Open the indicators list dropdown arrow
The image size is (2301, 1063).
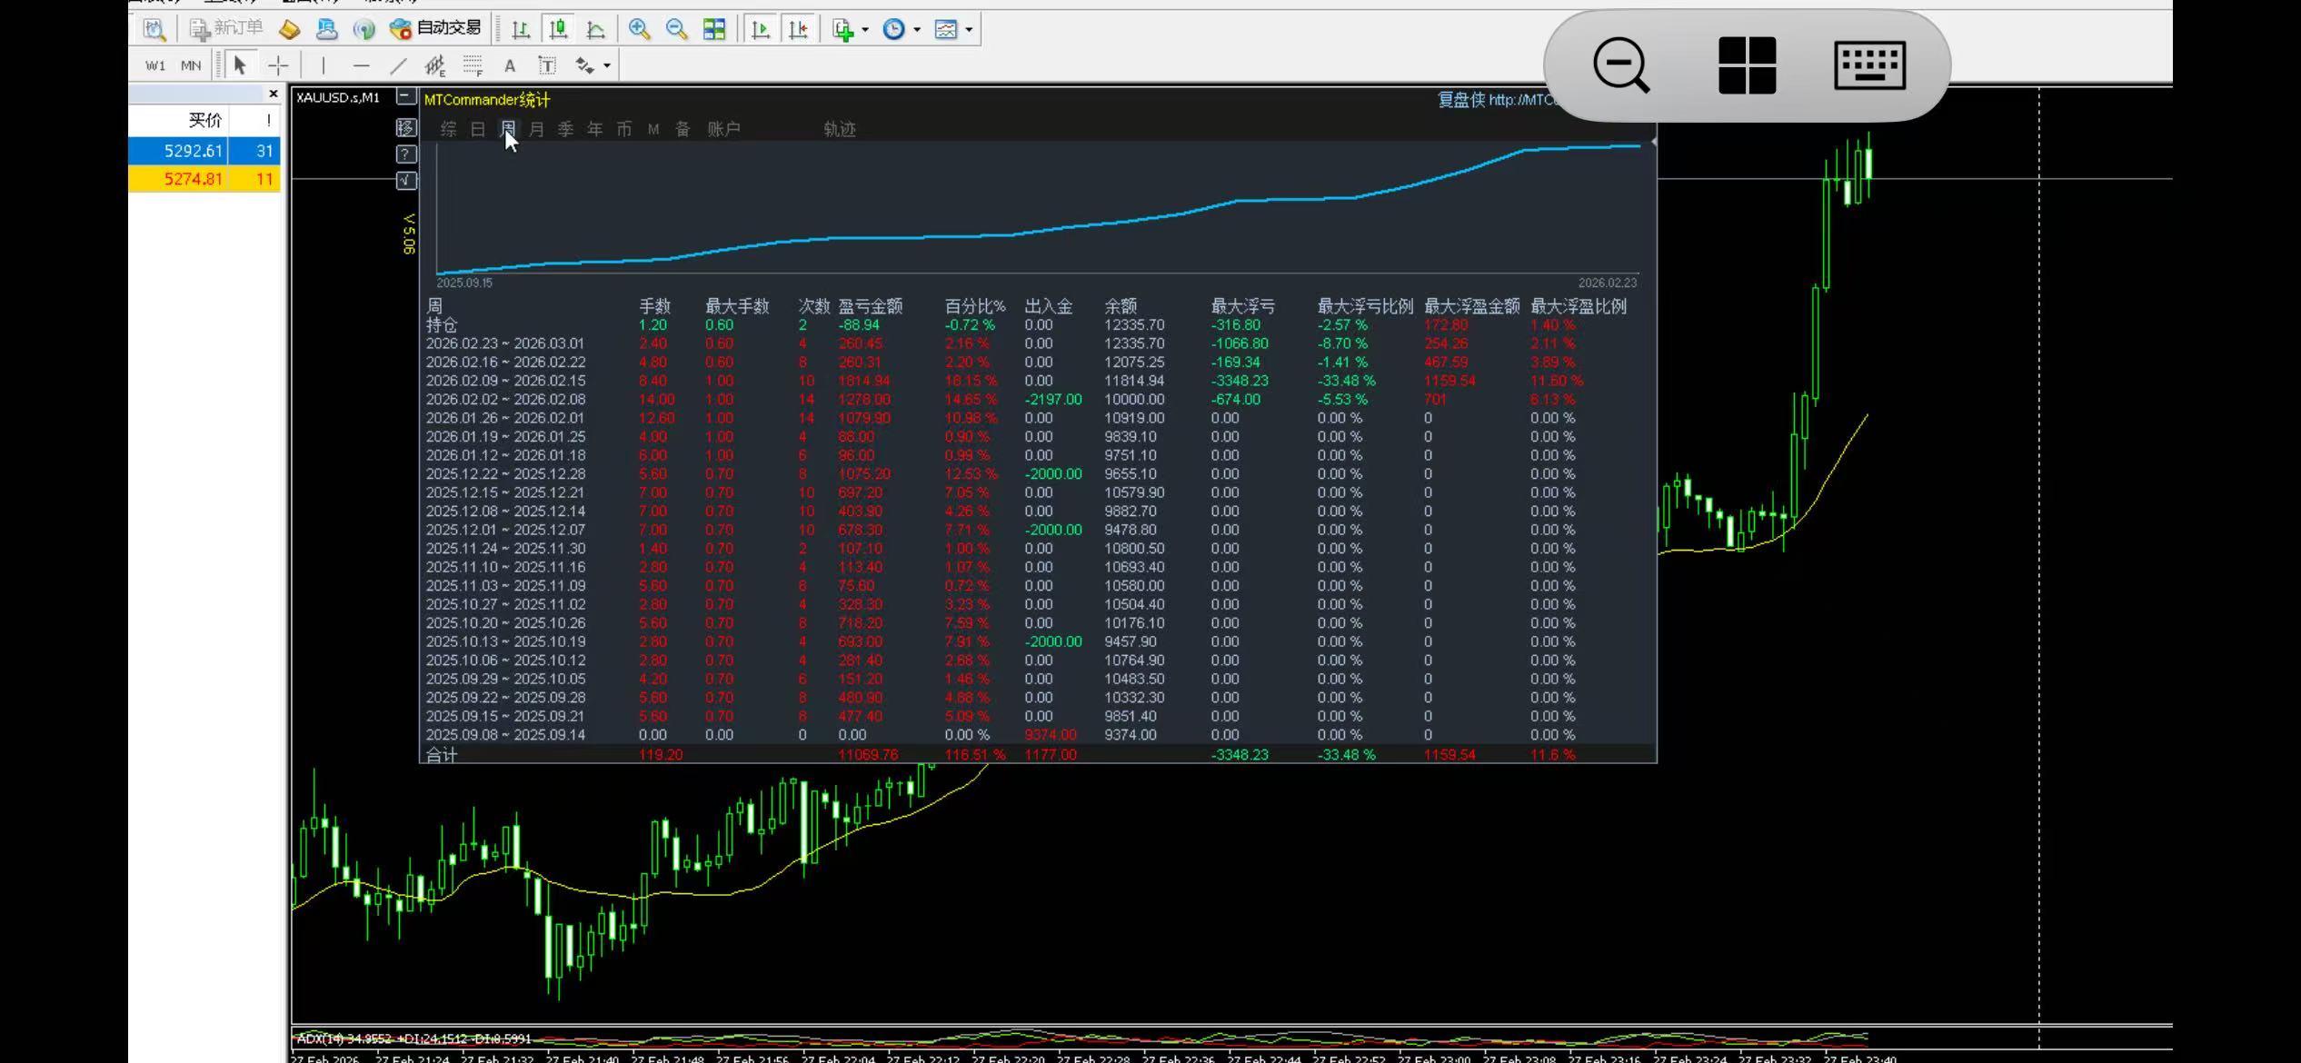point(864,30)
